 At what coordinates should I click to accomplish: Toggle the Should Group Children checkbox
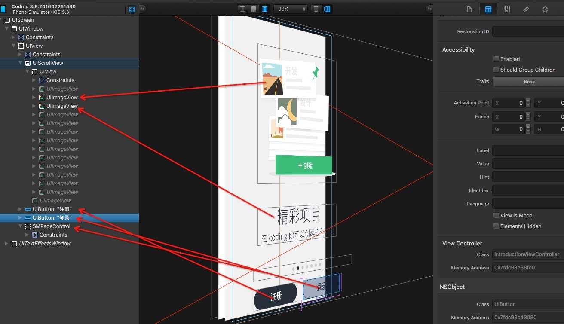tap(496, 70)
